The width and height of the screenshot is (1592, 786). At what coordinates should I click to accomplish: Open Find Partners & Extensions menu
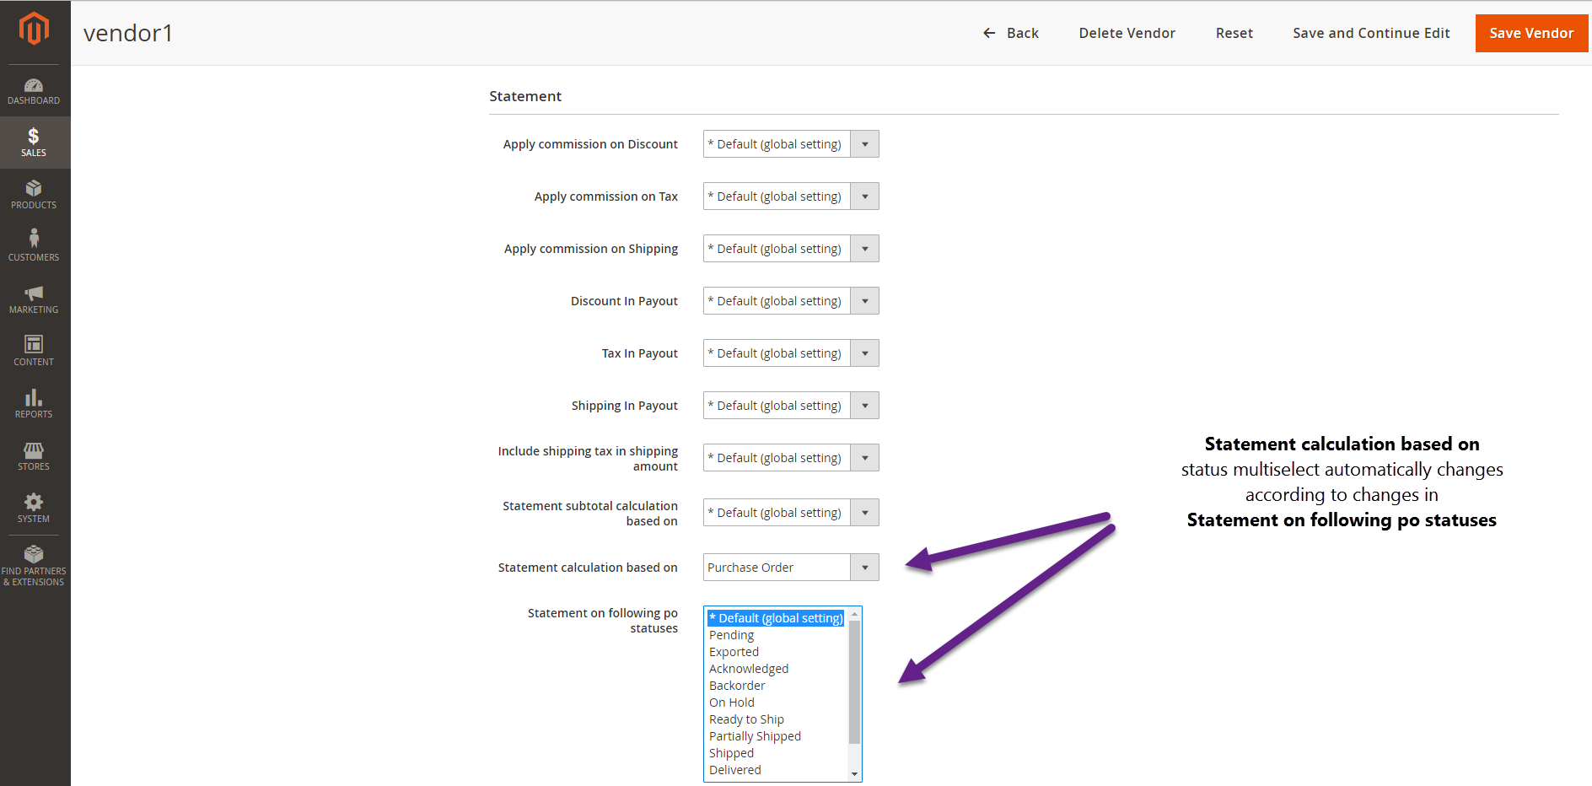point(34,566)
